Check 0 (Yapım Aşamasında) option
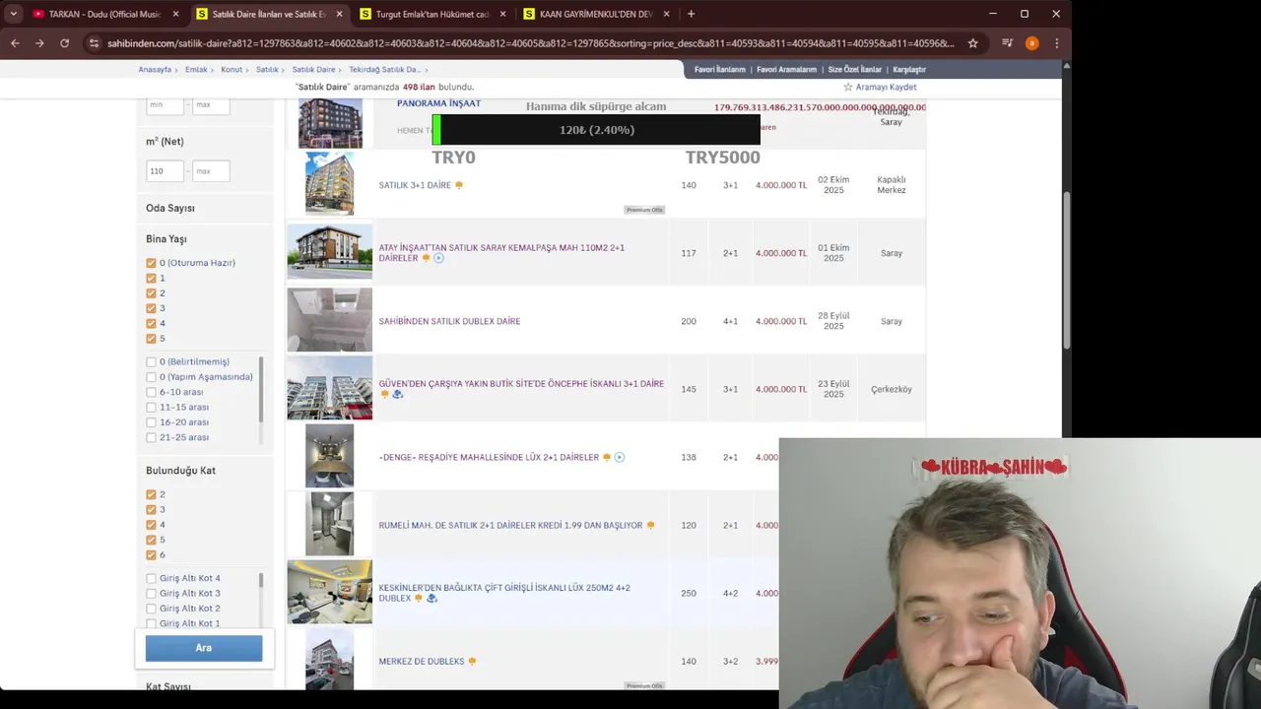The image size is (1261, 709). (151, 377)
